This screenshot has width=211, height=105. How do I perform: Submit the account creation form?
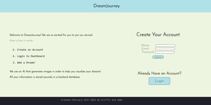(158, 57)
